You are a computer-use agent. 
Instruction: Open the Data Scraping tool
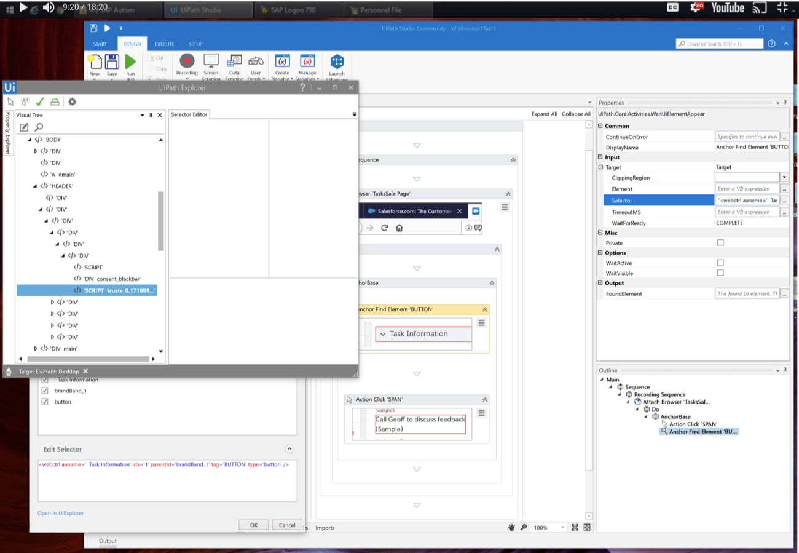click(x=234, y=61)
